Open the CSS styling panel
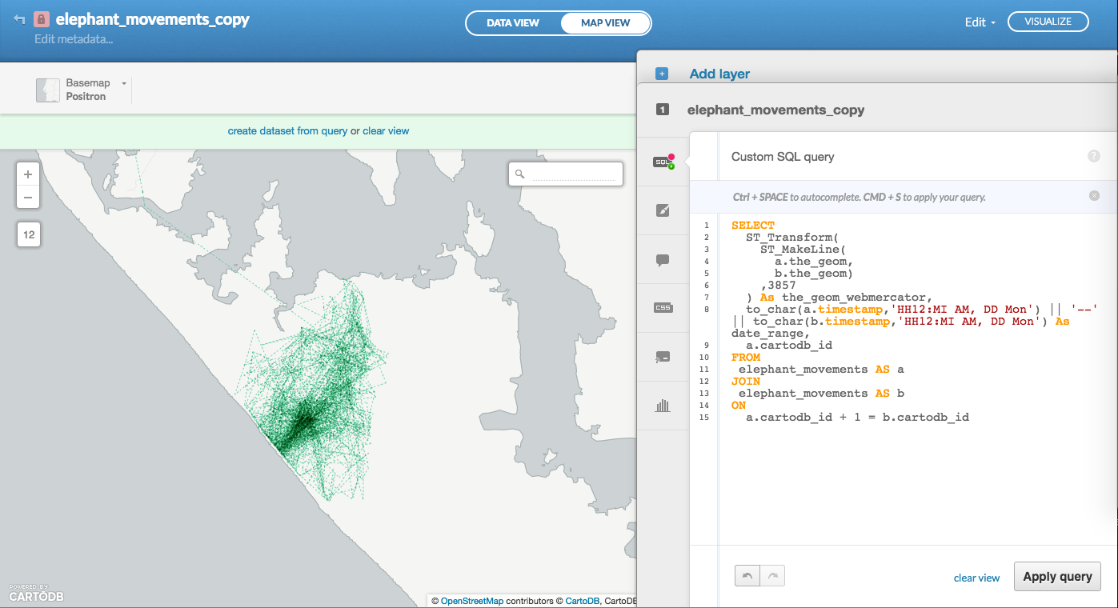 (x=663, y=308)
